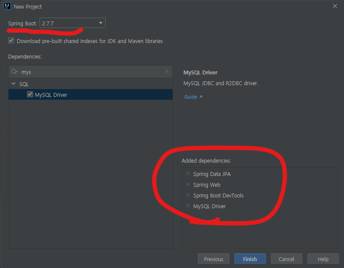344x268 pixels.
Task: Remove MySQL Driver from added dependencies
Action: [x=188, y=206]
